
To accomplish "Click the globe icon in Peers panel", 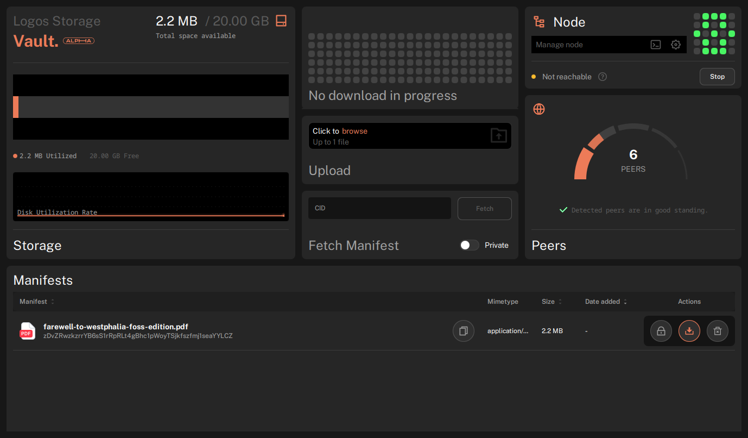I will (539, 109).
